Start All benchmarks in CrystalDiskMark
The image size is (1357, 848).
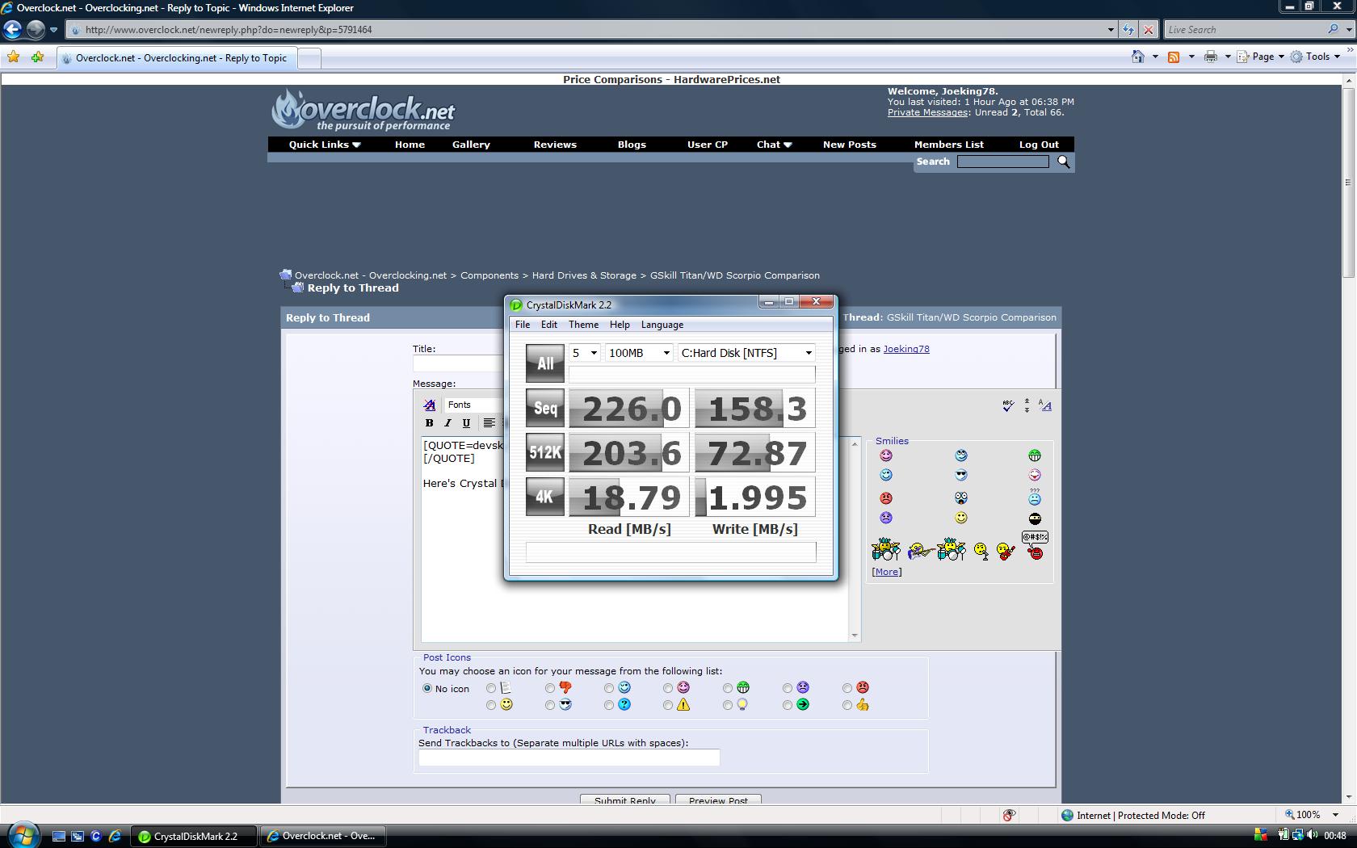(545, 363)
